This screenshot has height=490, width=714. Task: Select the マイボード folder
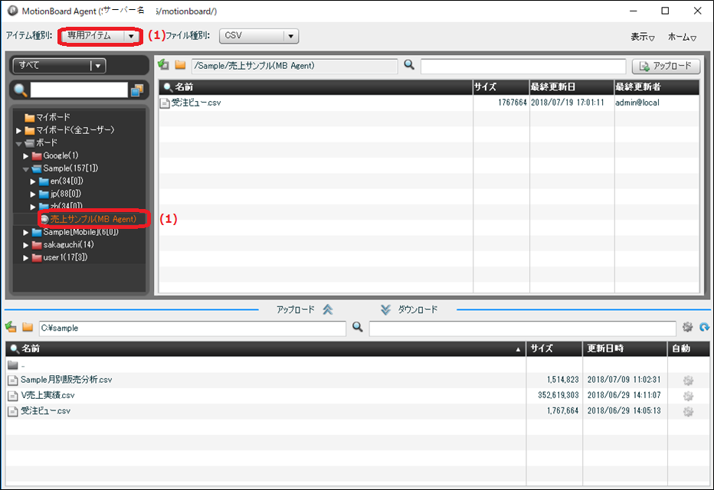(x=47, y=117)
